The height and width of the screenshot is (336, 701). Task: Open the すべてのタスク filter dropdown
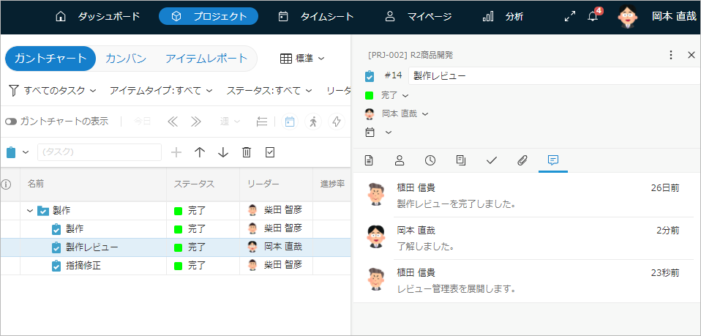[x=52, y=91]
